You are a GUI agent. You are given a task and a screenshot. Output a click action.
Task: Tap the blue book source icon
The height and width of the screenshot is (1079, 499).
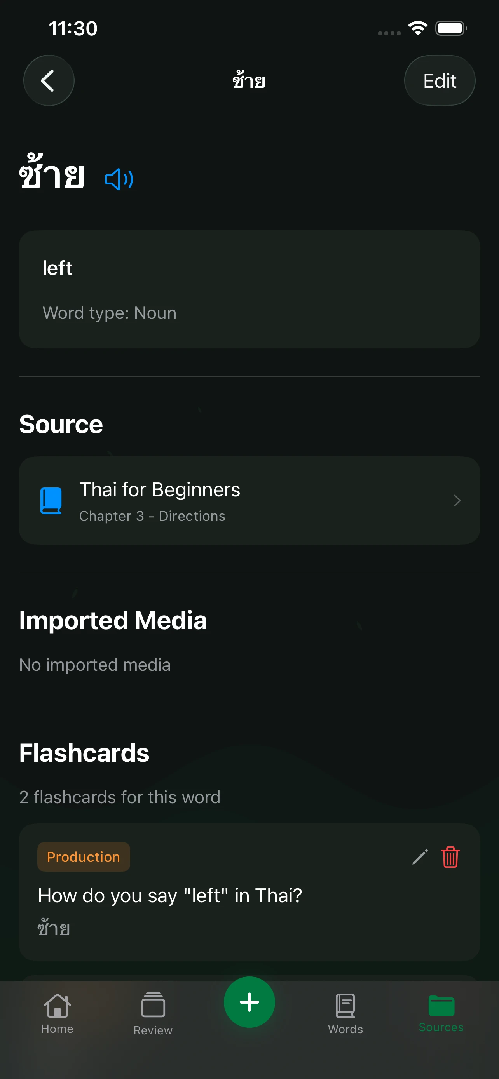(x=51, y=501)
